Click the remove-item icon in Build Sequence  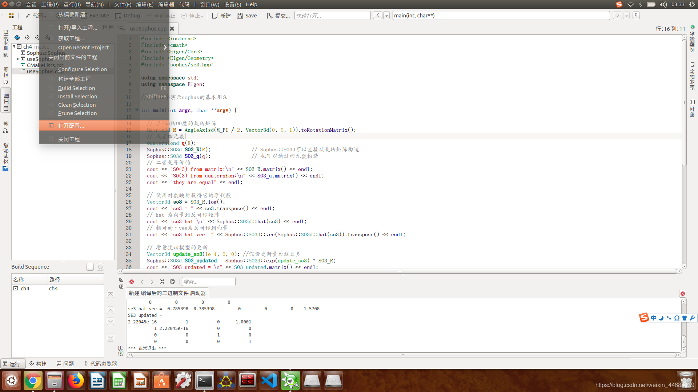pyautogui.click(x=100, y=267)
